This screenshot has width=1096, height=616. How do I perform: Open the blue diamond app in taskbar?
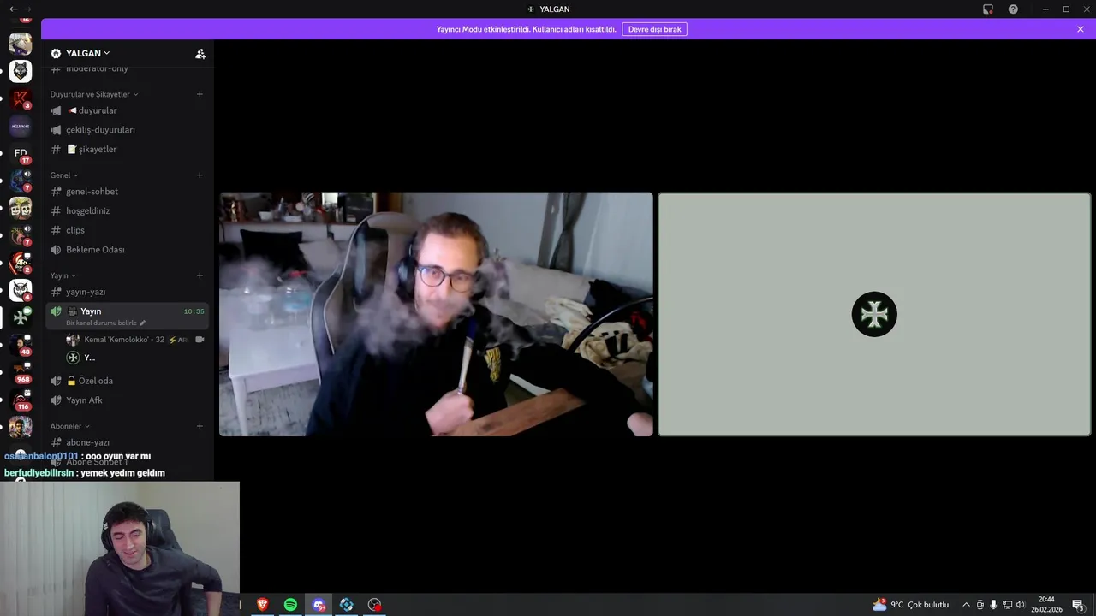coord(346,605)
